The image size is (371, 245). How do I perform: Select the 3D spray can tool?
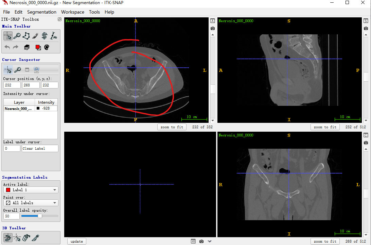tap(26, 238)
